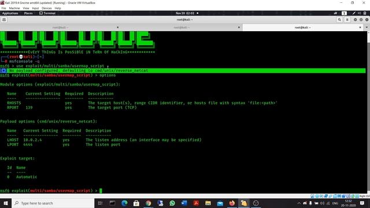This screenshot has height=208, width=370.
Task: Select the third root@kali tab
Action: point(302,27)
